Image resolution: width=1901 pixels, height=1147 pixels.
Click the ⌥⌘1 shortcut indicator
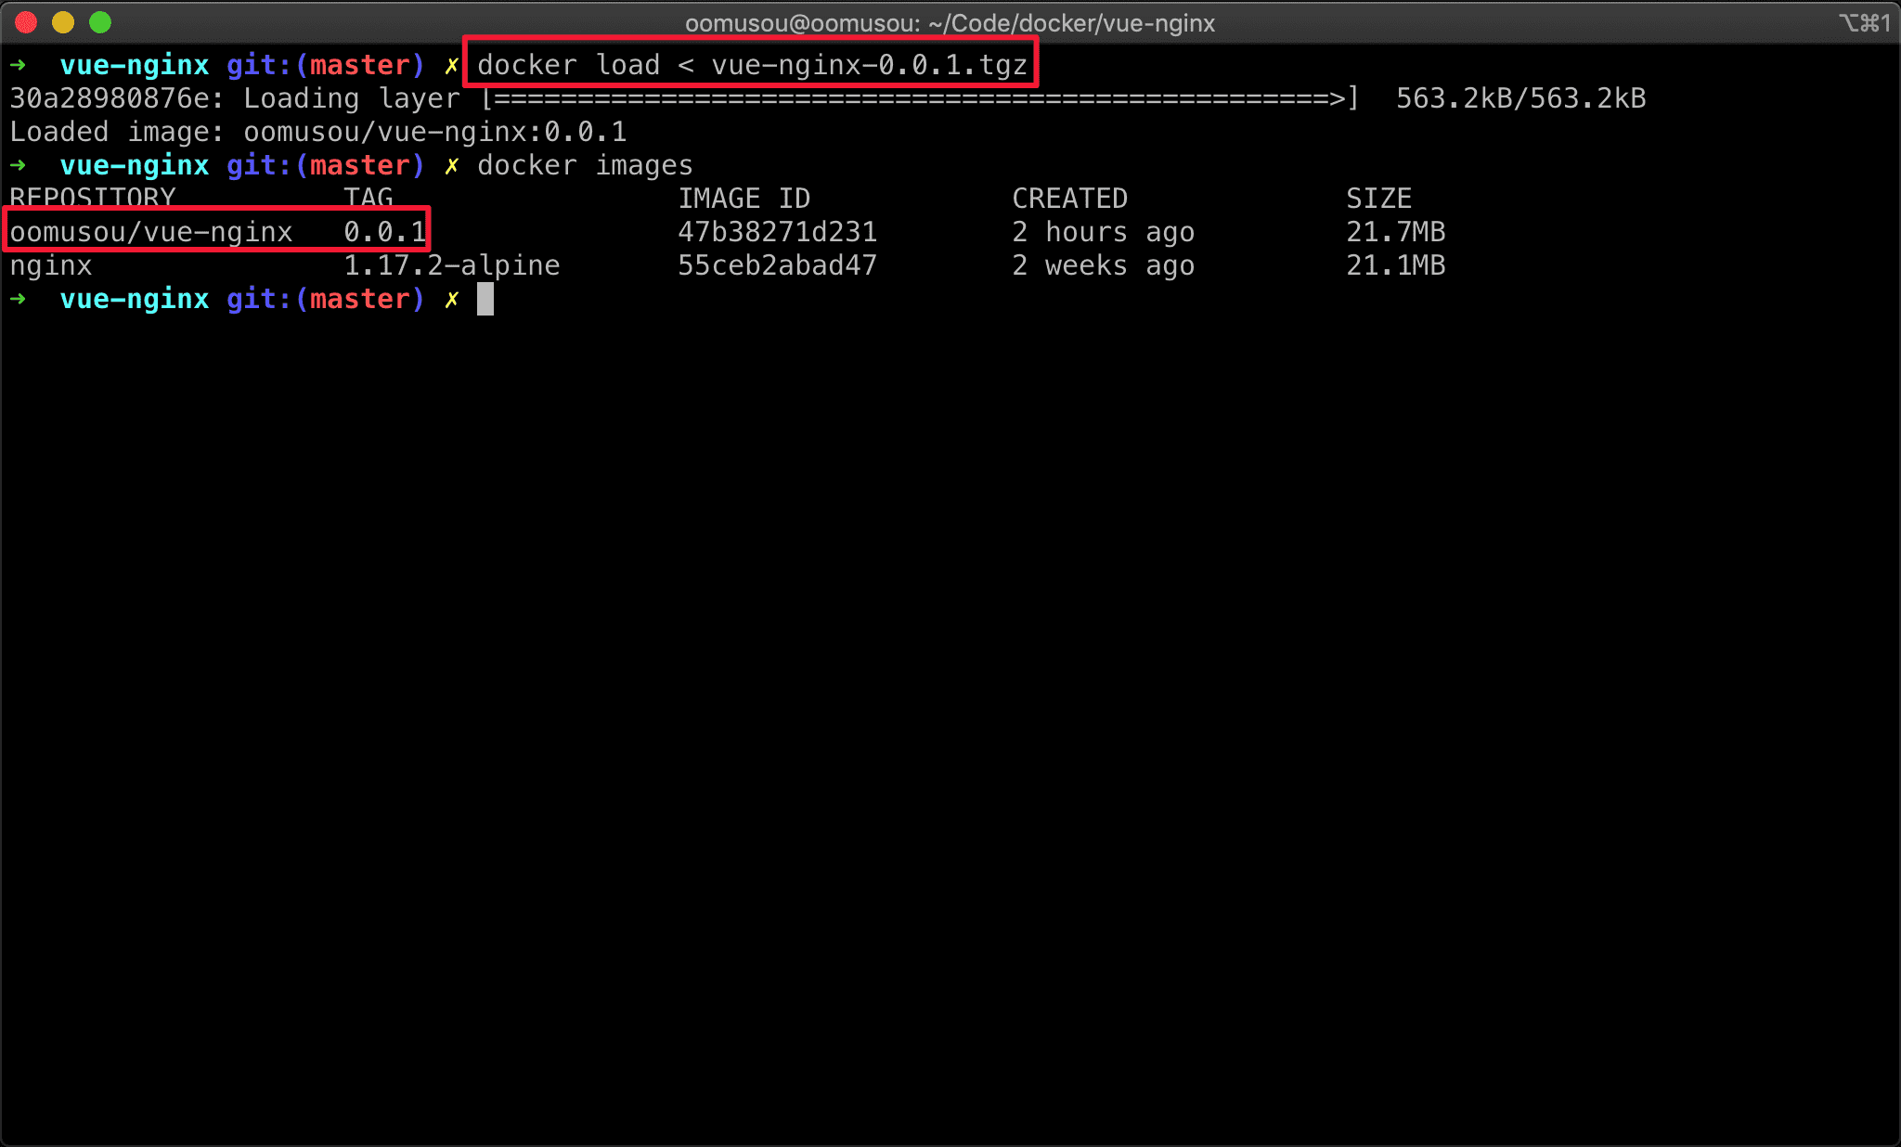(1864, 22)
